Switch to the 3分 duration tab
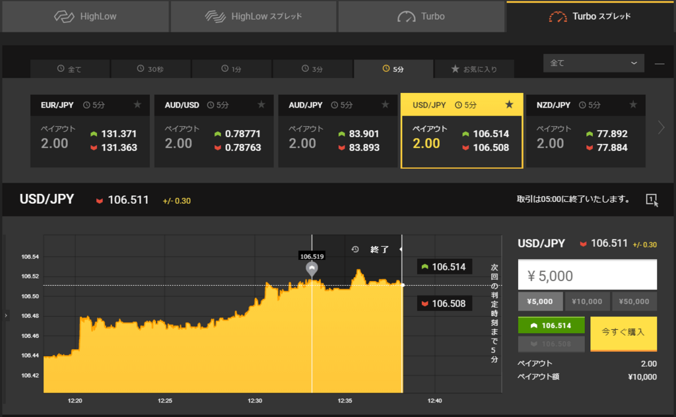The height and width of the screenshot is (417, 676). click(x=312, y=69)
